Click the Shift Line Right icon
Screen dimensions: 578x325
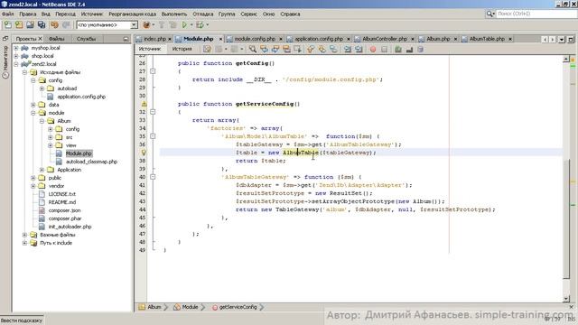point(359,49)
